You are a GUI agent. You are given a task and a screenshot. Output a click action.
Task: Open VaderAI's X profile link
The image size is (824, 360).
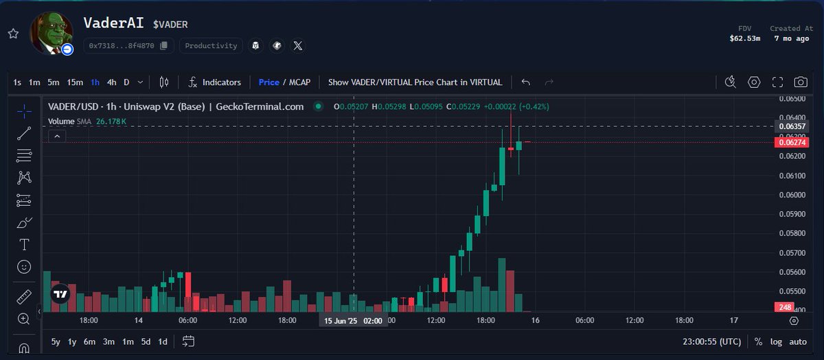point(297,46)
